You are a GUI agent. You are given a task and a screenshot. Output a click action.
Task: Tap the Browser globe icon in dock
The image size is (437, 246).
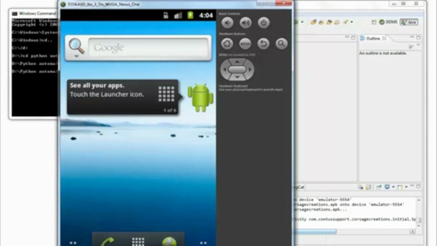[169, 241]
